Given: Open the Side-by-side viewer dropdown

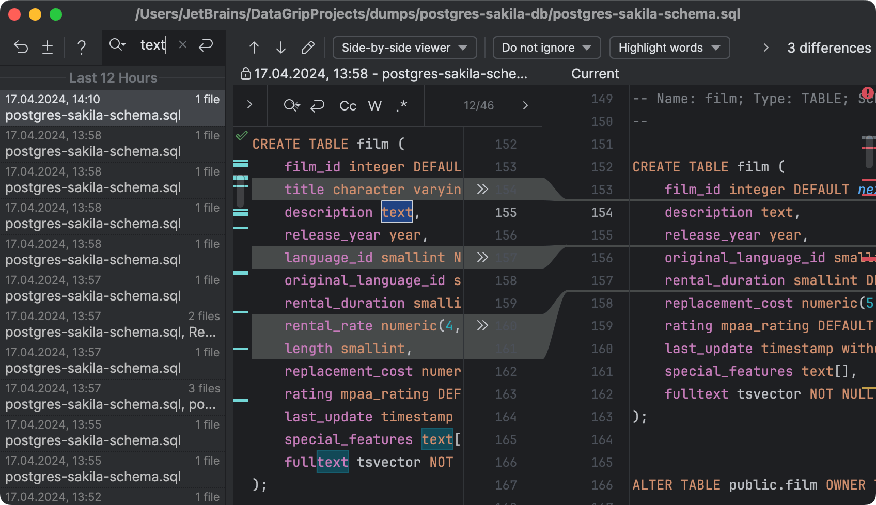Looking at the screenshot, I should 404,48.
